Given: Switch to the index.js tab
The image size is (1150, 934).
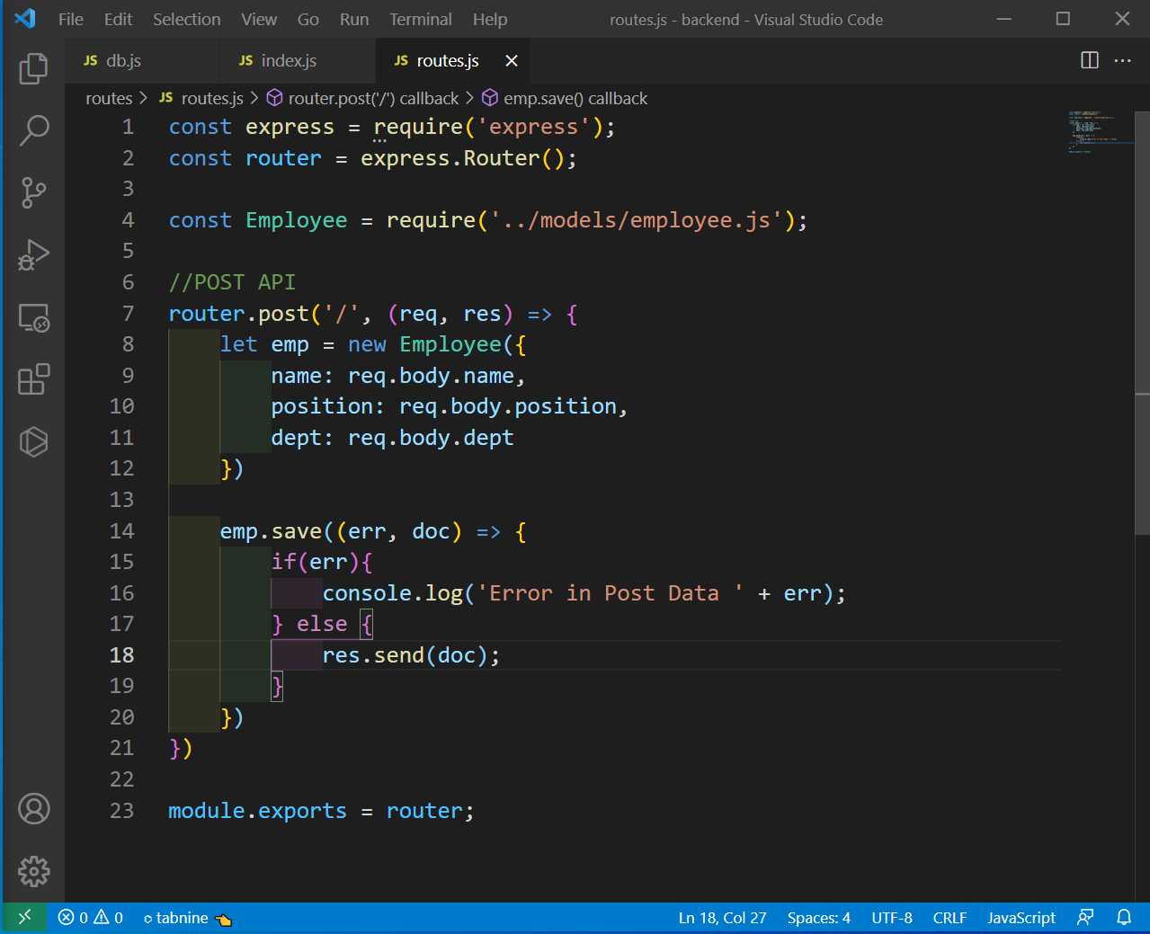Looking at the screenshot, I should pos(298,60).
